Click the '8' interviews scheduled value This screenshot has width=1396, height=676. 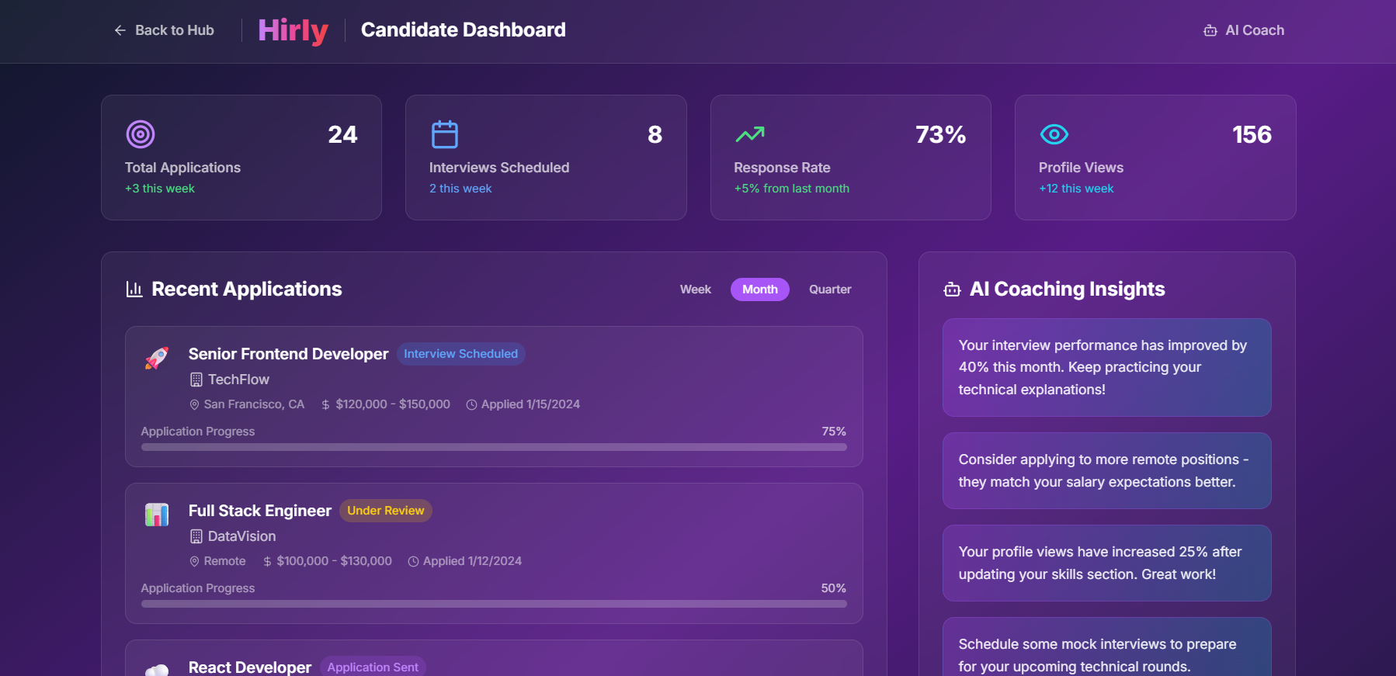(655, 134)
